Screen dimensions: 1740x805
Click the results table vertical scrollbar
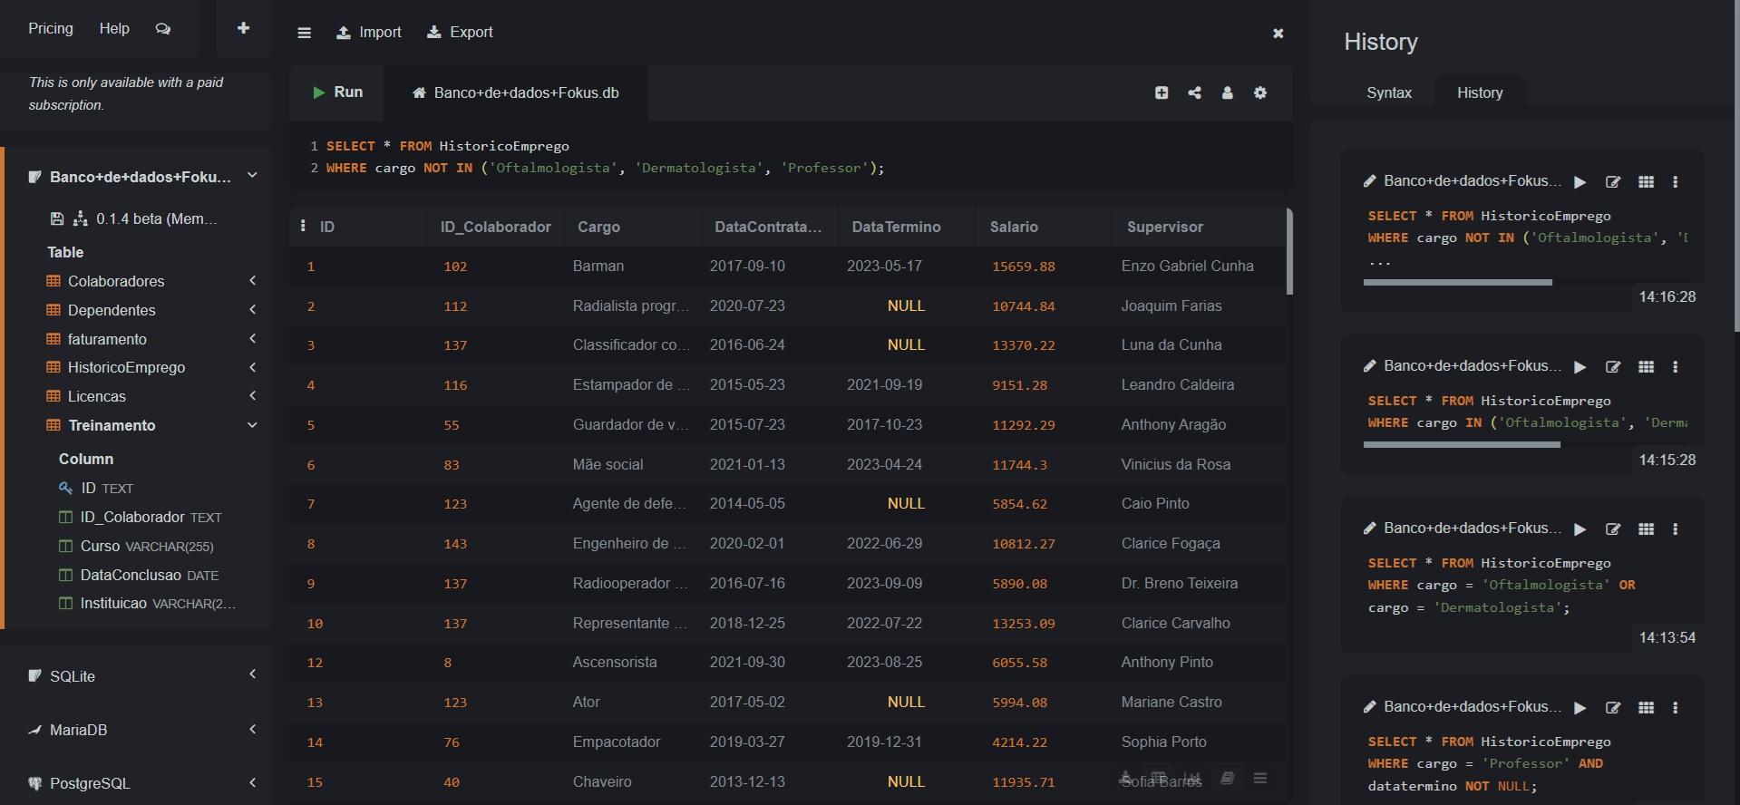pos(1289,252)
